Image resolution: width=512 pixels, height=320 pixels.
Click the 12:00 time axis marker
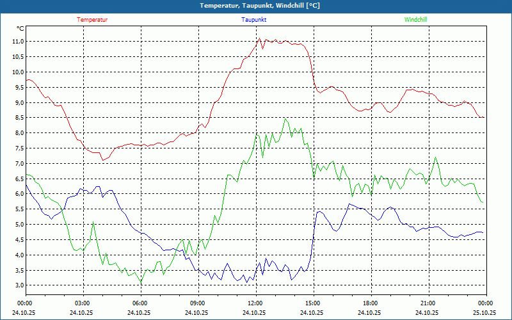click(x=255, y=303)
